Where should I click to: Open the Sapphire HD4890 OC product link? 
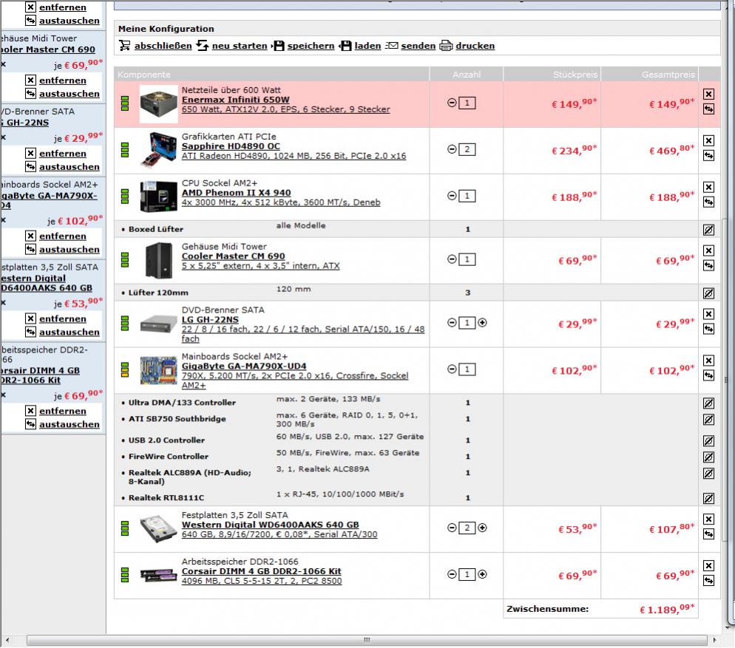point(231,146)
